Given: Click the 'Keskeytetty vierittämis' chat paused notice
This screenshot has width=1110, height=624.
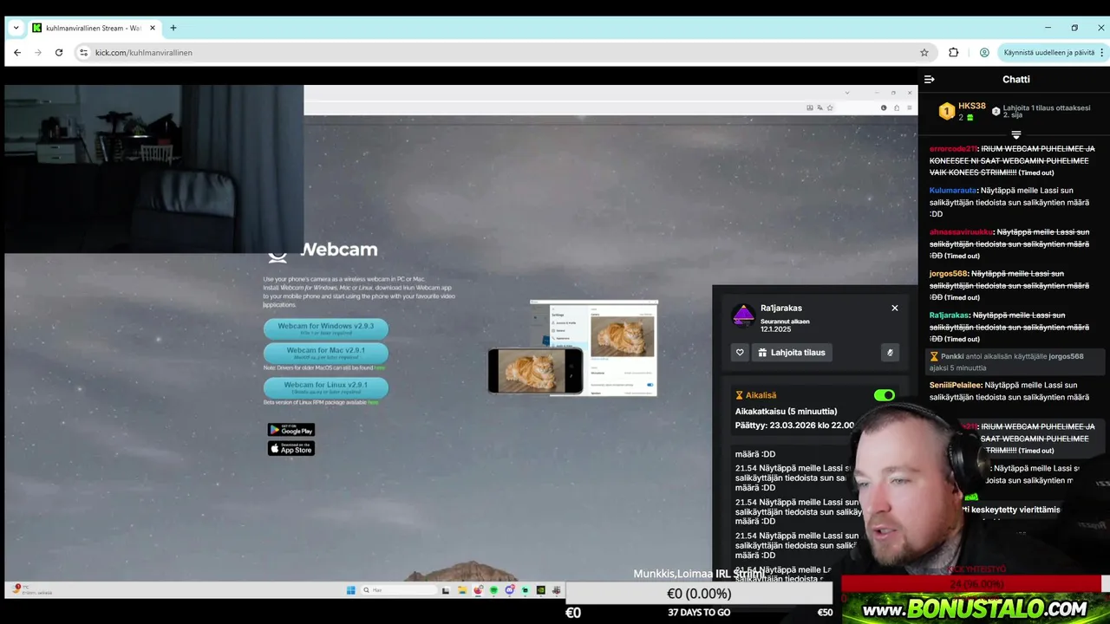Looking at the screenshot, I should pyautogui.click(x=1010, y=510).
